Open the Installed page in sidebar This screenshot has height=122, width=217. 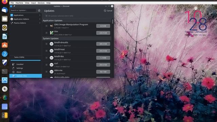pyautogui.click(x=26, y=64)
